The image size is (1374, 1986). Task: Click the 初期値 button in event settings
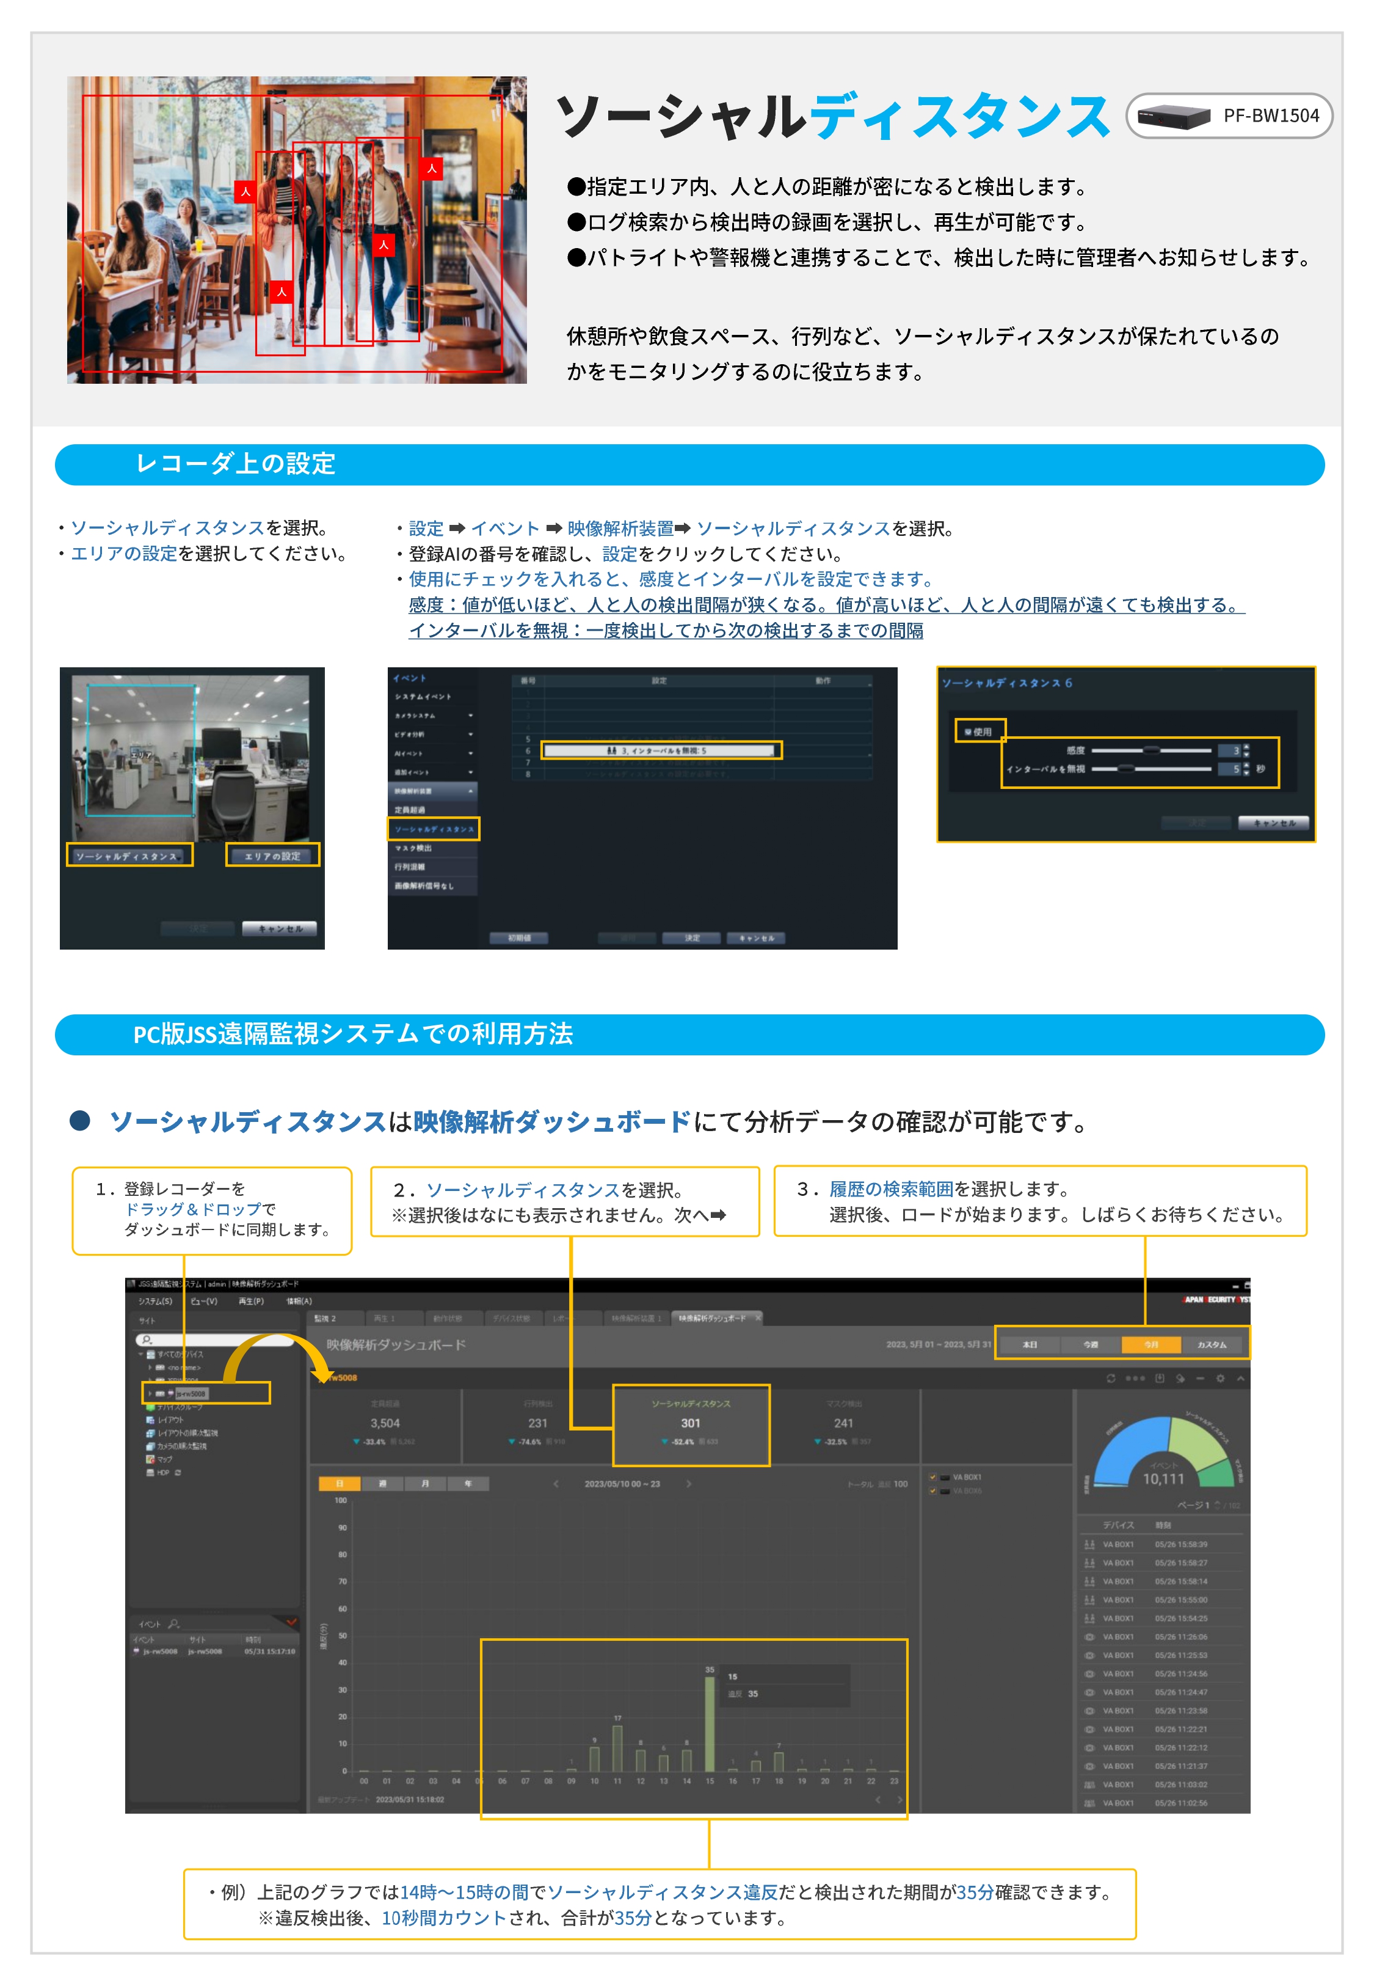519,938
